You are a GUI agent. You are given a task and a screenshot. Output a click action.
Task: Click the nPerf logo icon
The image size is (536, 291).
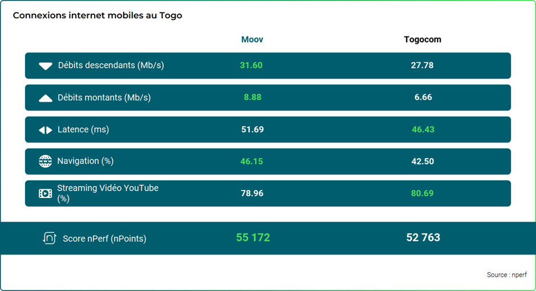coord(49,238)
